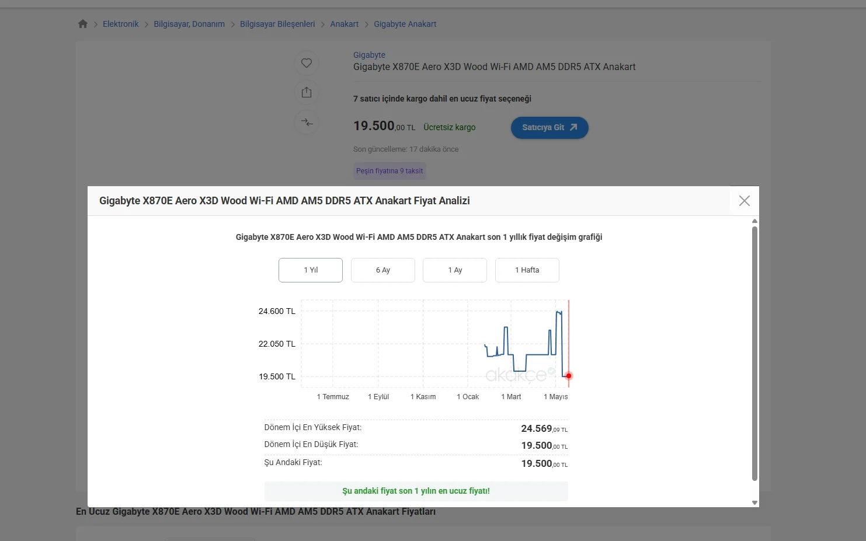Click the 1 Ocak axis label
Screen dimensions: 866x541
468,397
